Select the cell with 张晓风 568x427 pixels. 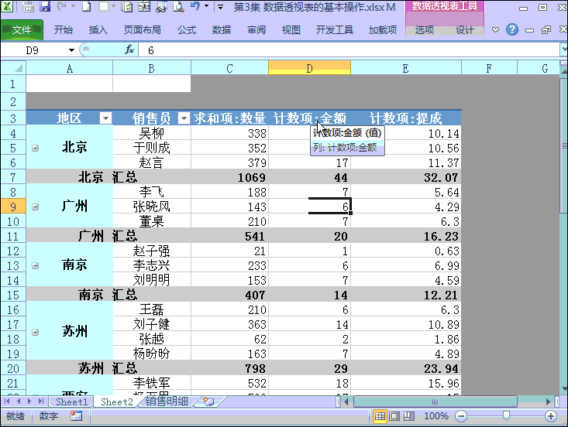tap(152, 207)
